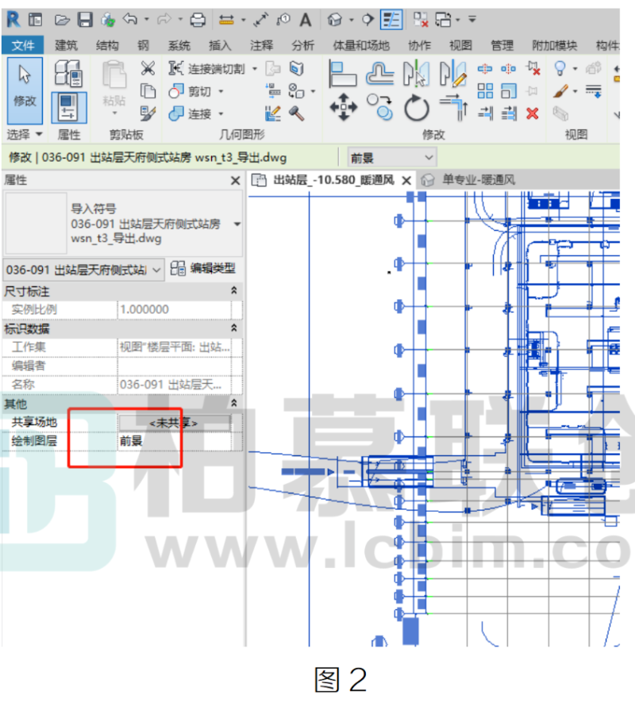Collapse the 其他 section
This screenshot has height=702, width=635.
pyautogui.click(x=234, y=404)
